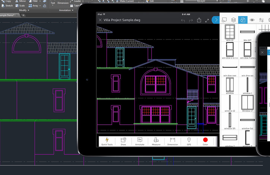Click the Villa Project Sample.dwg title
The width and height of the screenshot is (270, 175).
coord(122,20)
